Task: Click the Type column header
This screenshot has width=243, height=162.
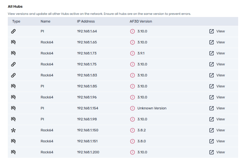Action: (x=16, y=21)
